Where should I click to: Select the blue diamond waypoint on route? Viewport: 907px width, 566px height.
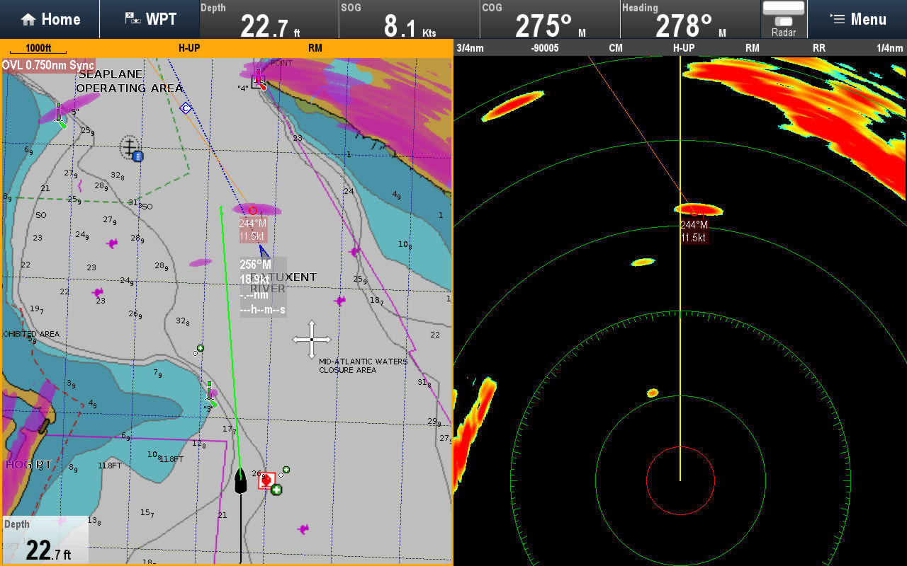click(x=186, y=108)
